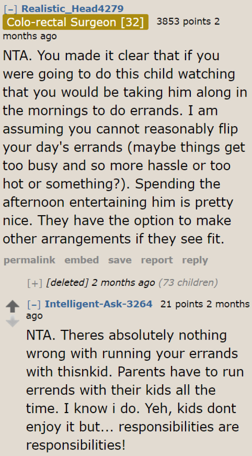The height and width of the screenshot is (456, 252).
Task: Reply to Realistic_Head4279's comment
Action: point(194,260)
